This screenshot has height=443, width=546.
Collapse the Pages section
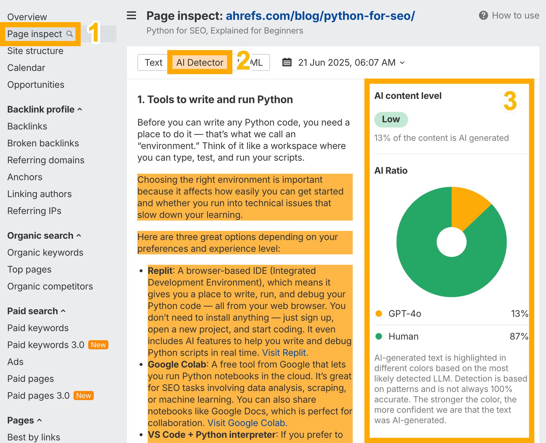(39, 420)
